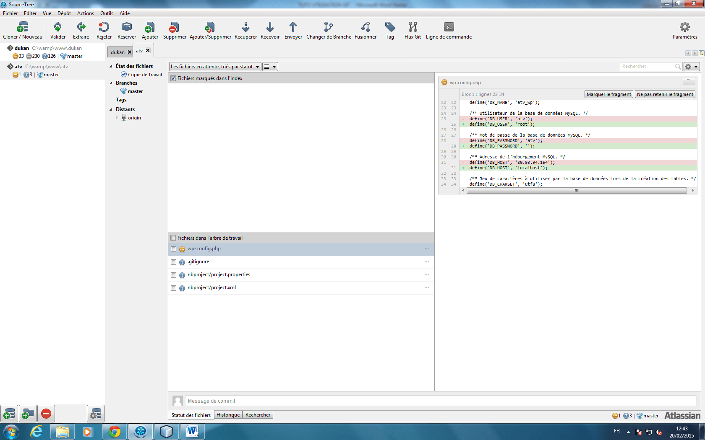The width and height of the screenshot is (705, 440).
Task: Collapse the Branches section
Action: (111, 83)
